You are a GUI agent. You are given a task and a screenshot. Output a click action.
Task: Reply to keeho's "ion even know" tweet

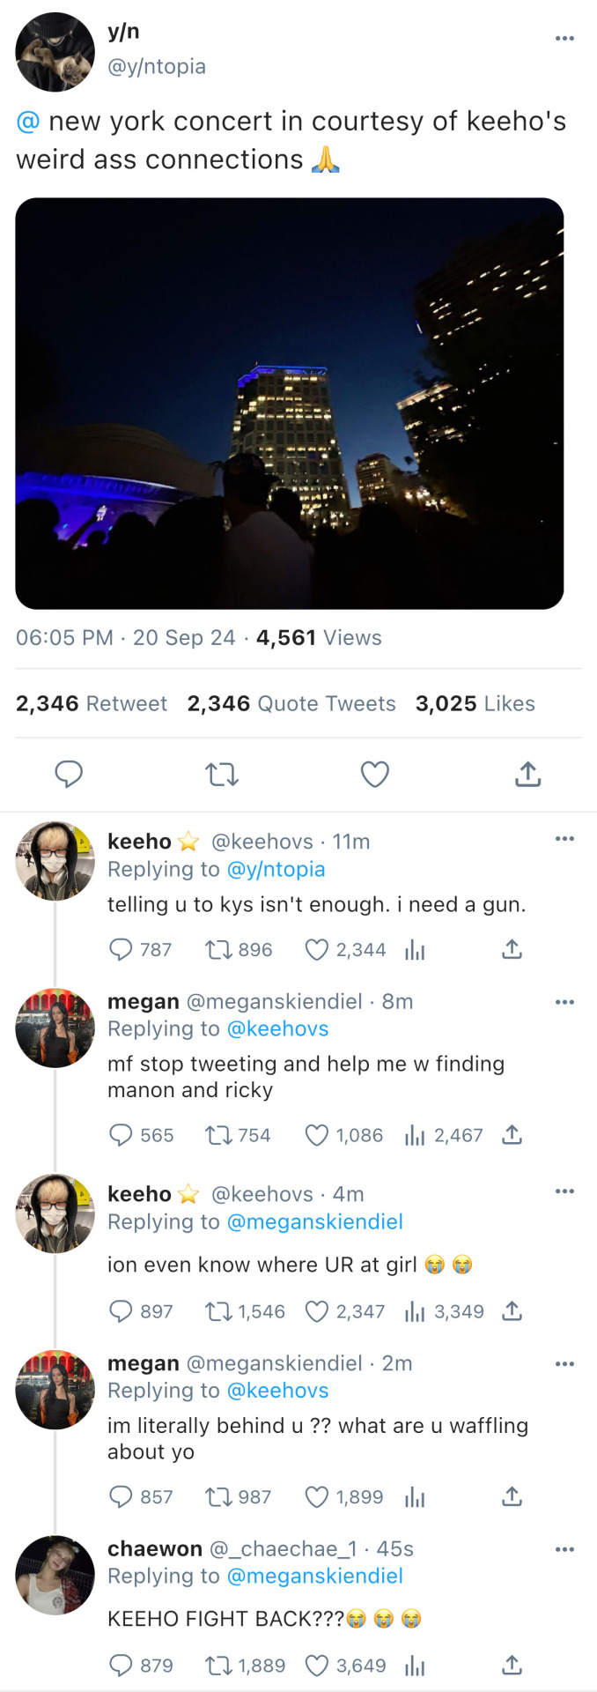pyautogui.click(x=121, y=1311)
